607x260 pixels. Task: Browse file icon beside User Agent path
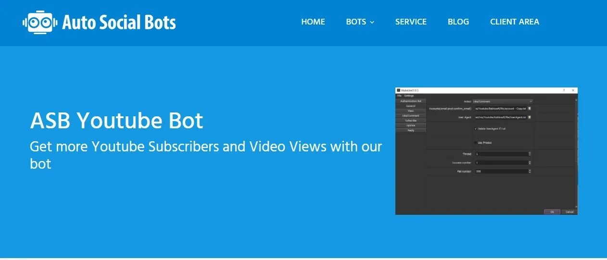point(530,117)
